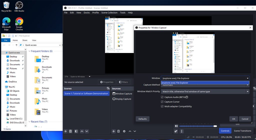
Task: Collapse Recent files group
Action: (29, 122)
